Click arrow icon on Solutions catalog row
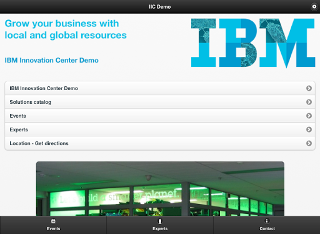The height and width of the screenshot is (234, 320). click(x=309, y=102)
